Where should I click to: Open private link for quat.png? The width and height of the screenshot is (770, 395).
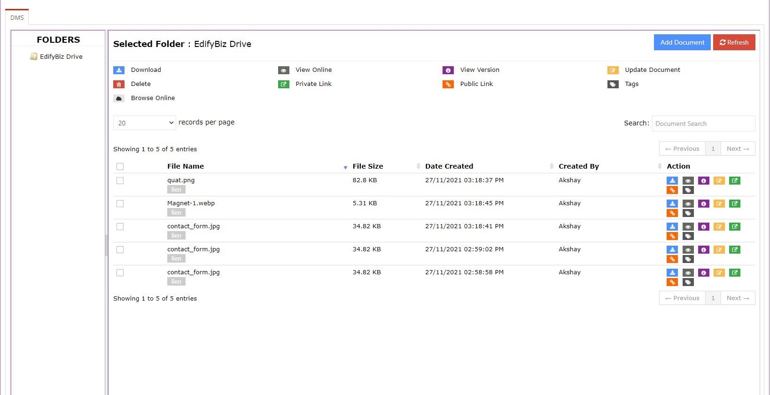click(x=735, y=180)
